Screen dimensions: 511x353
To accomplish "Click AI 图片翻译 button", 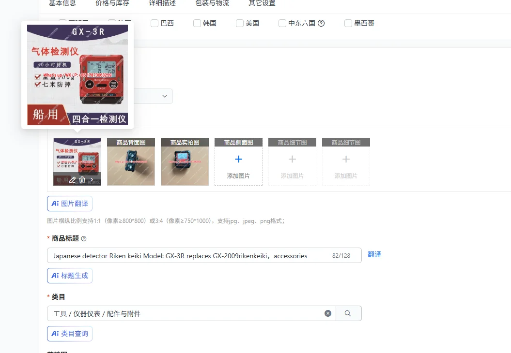I will click(70, 204).
